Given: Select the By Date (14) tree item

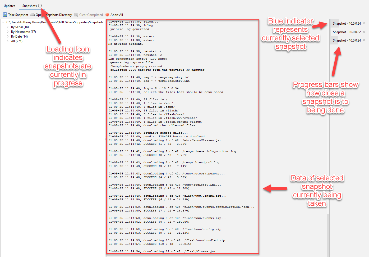Looking at the screenshot, I should (19, 37).
